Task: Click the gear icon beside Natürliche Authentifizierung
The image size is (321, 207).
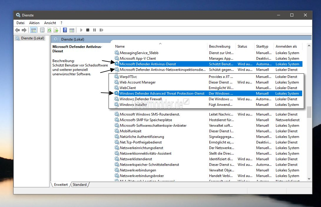Action: 117,136
